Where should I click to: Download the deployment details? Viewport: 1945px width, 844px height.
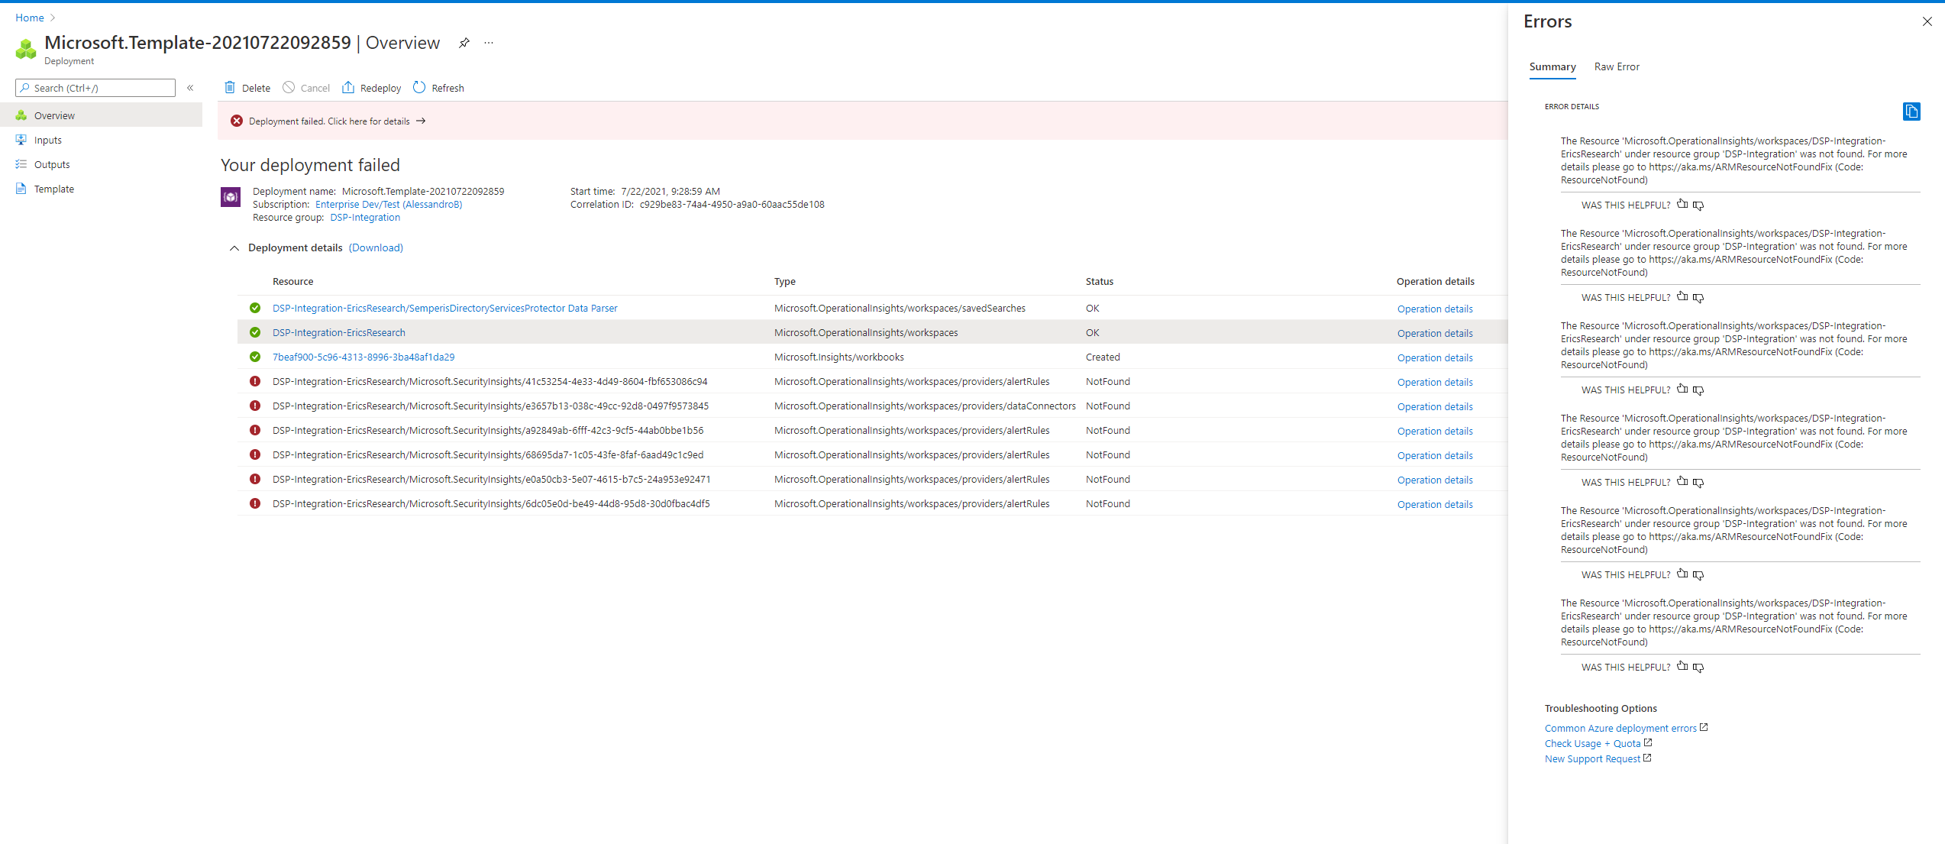tap(376, 247)
